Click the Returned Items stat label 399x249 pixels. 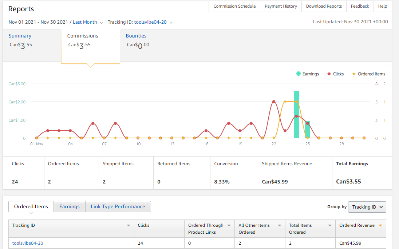click(x=174, y=164)
